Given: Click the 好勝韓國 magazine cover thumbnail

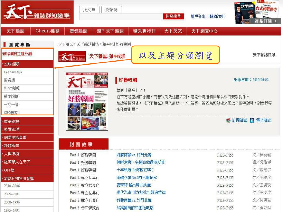Looking at the screenshot, I should click(x=87, y=101).
